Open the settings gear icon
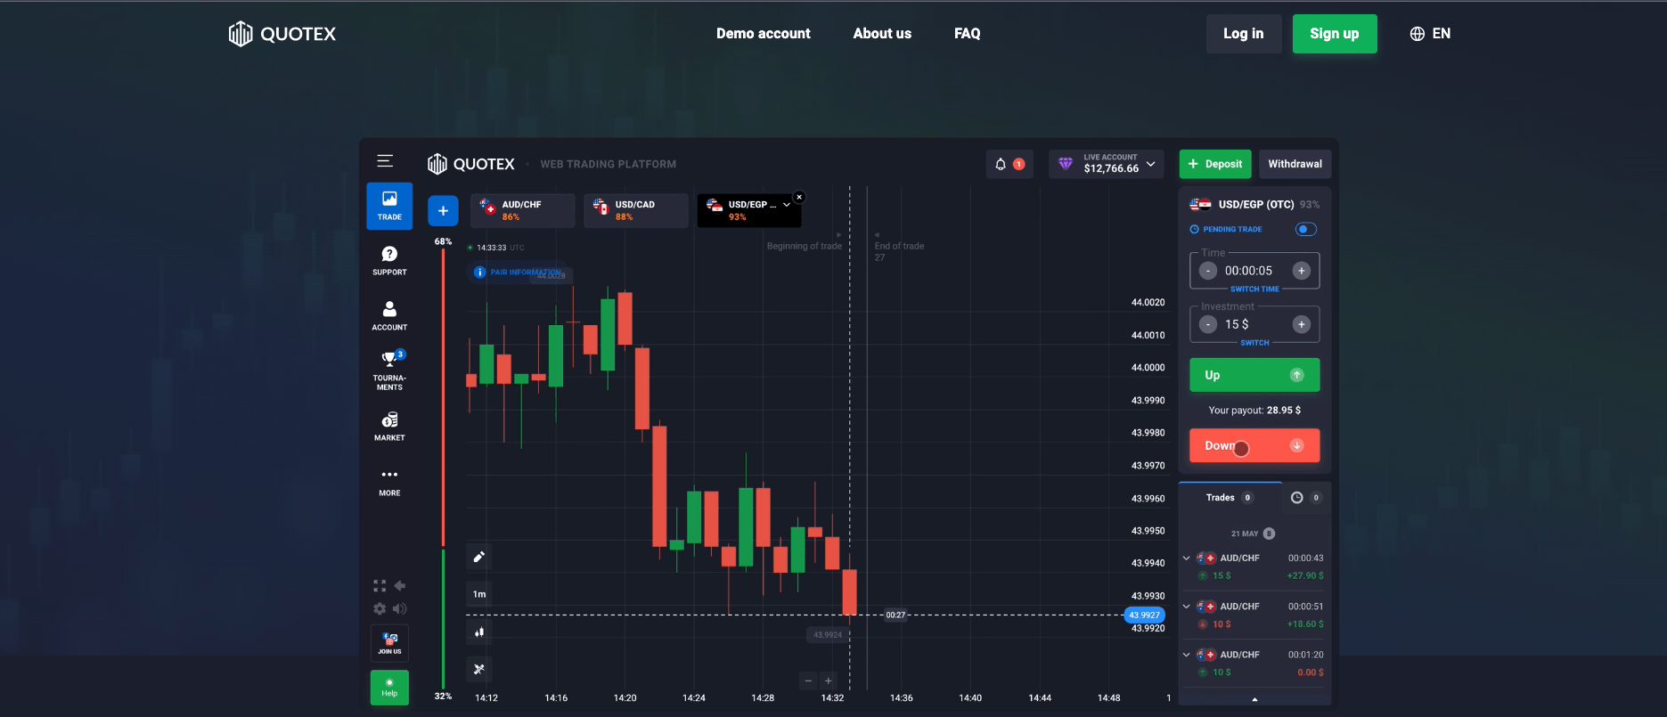This screenshot has width=1667, height=717. click(x=380, y=608)
